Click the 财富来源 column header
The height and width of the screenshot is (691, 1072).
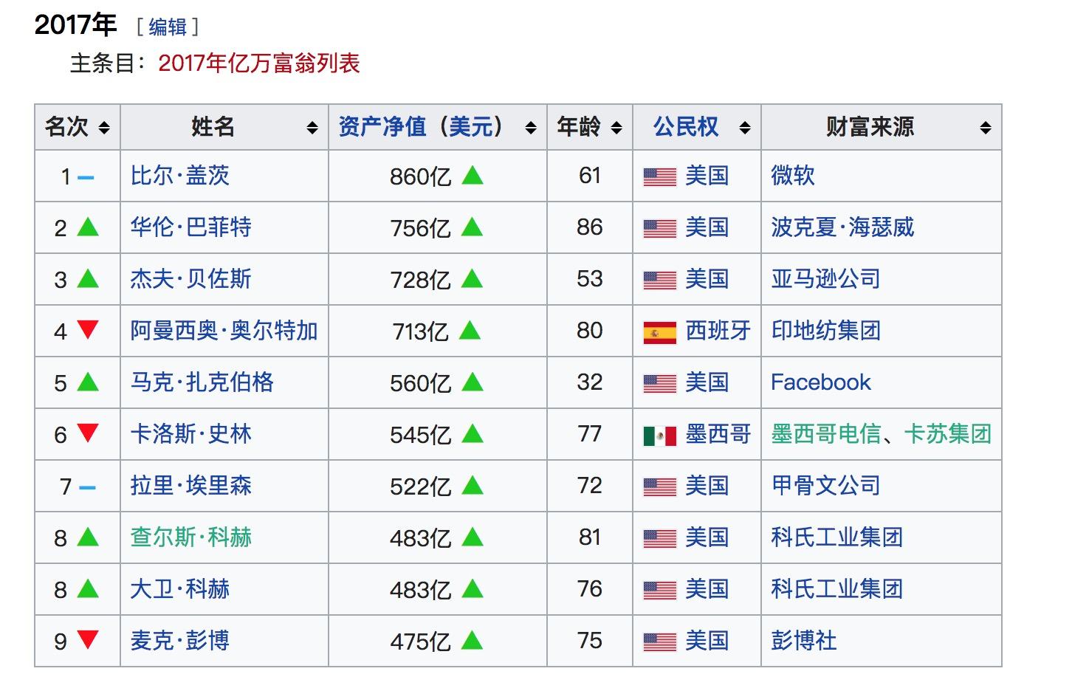pos(868,127)
